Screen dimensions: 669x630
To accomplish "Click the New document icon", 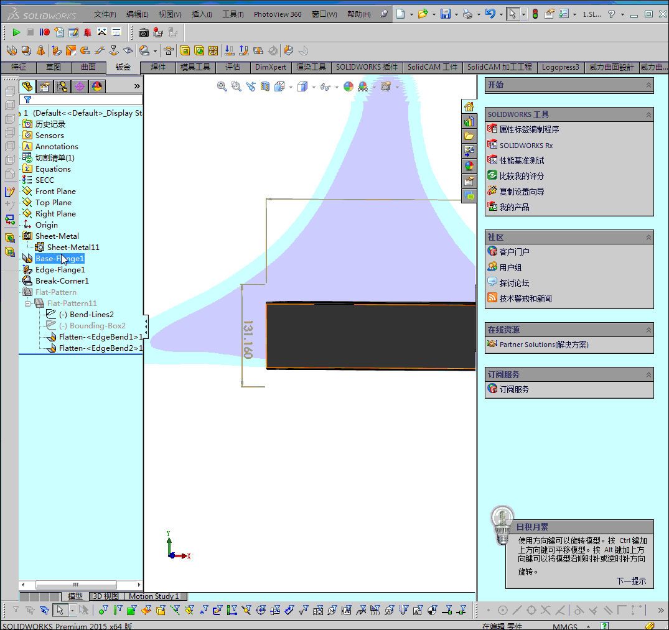I will [400, 14].
